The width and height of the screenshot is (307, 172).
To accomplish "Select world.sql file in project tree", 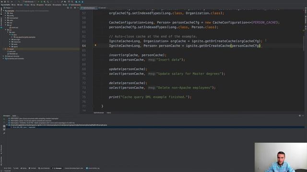I will (x=14, y=28).
